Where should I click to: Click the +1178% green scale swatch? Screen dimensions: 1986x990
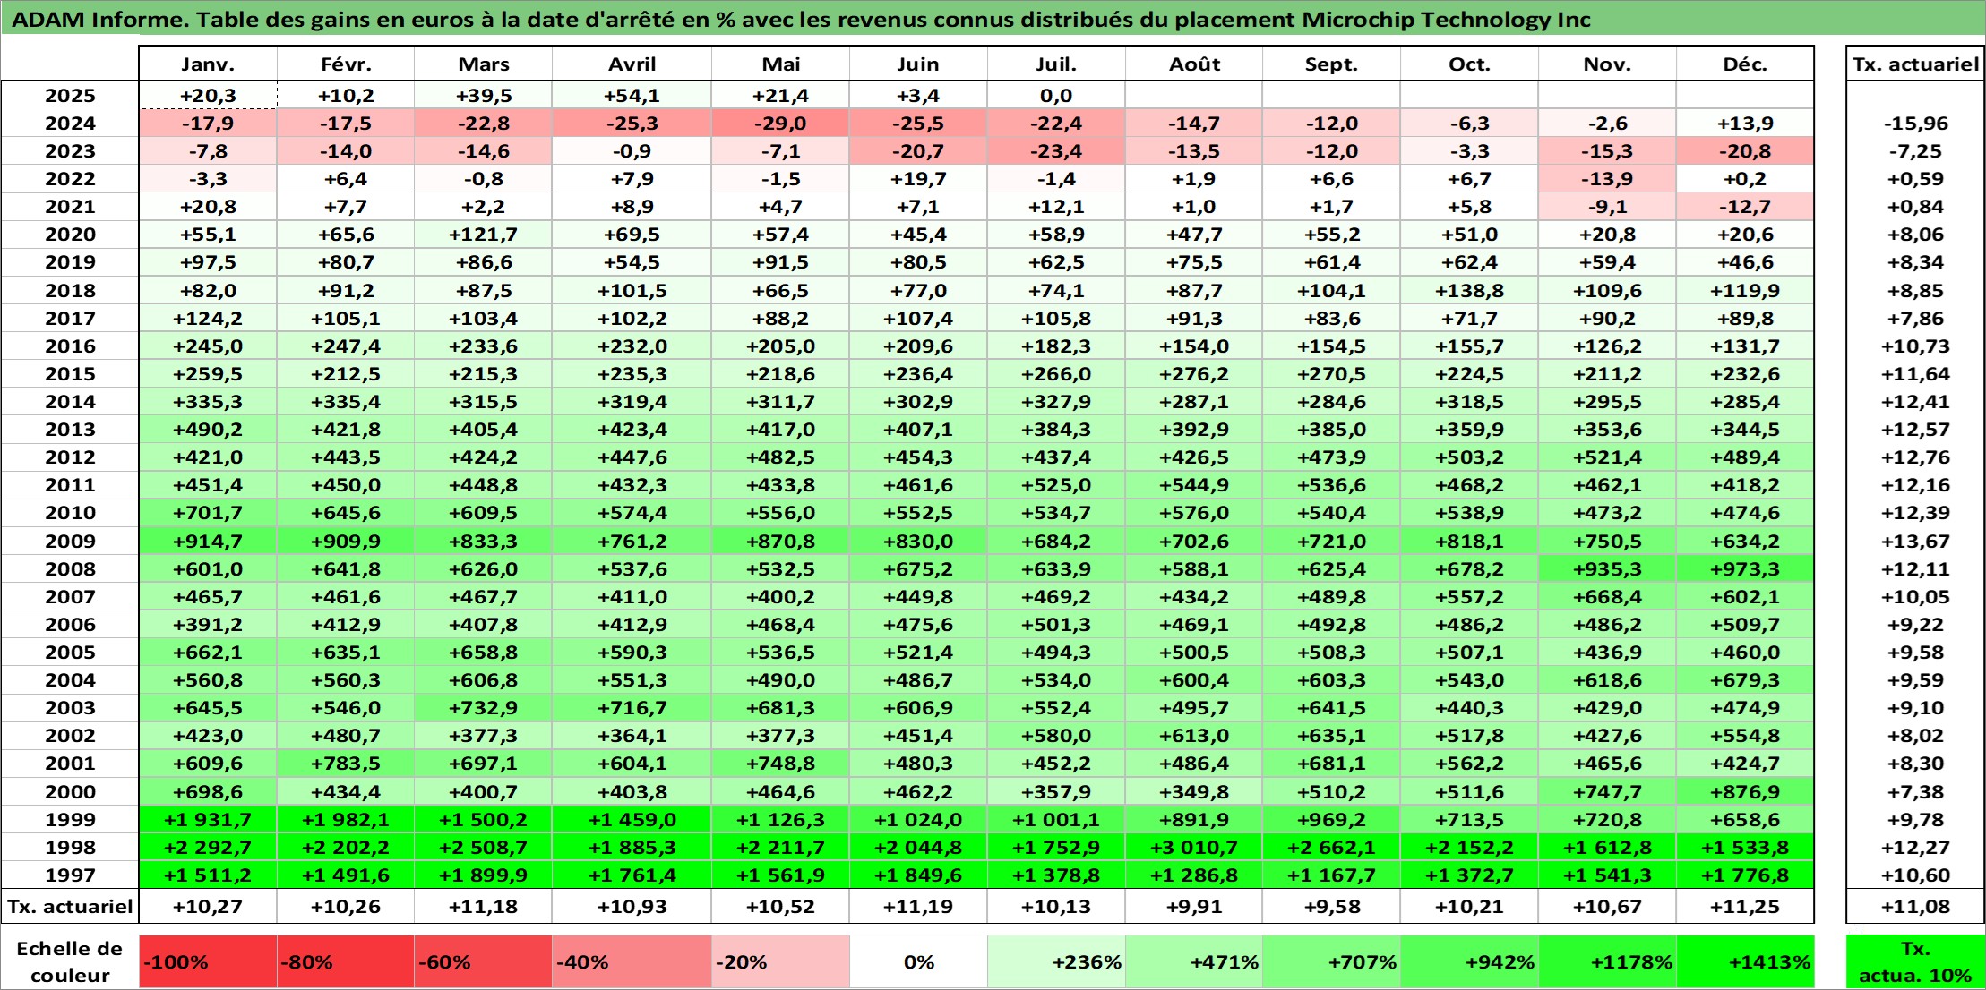tap(1607, 962)
